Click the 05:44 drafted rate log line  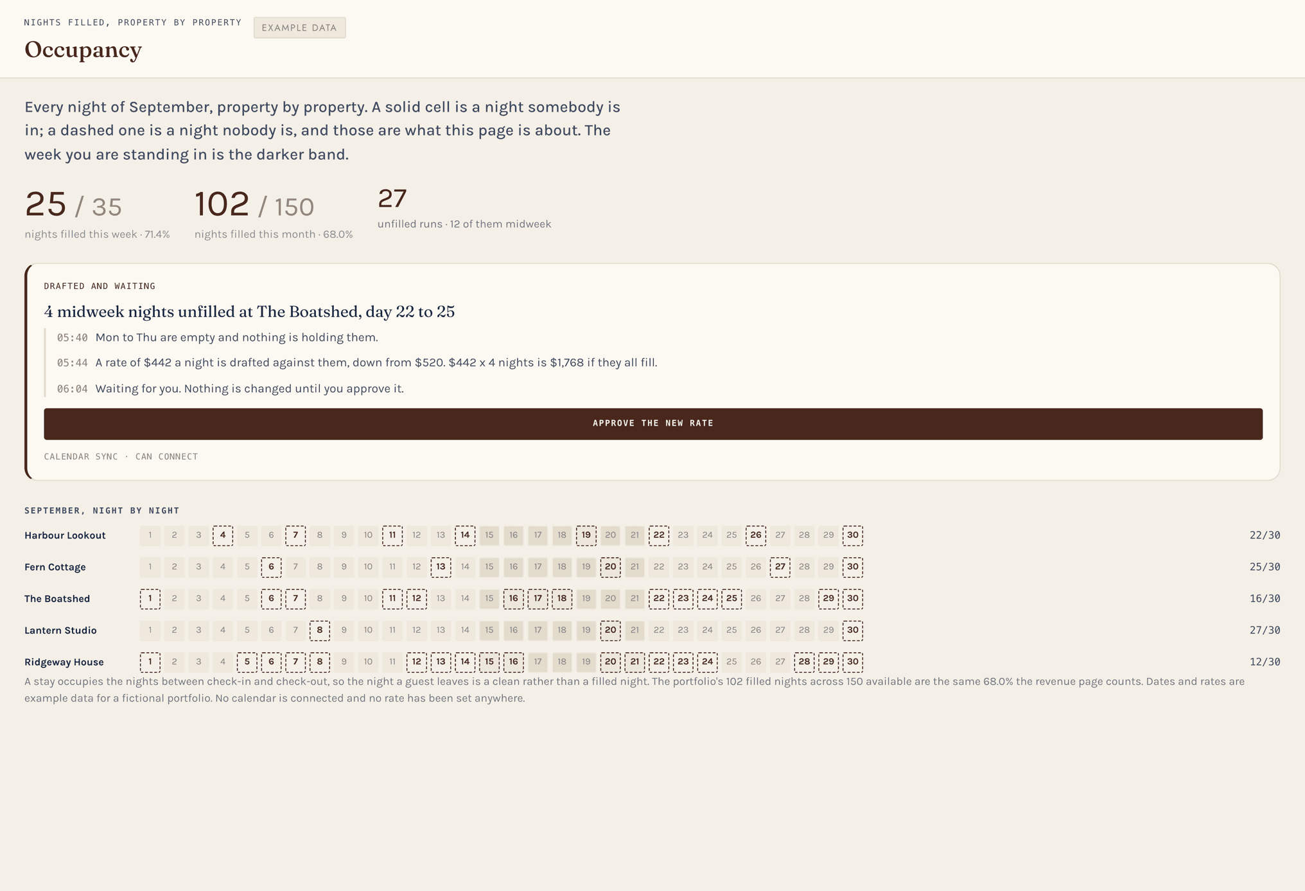tap(357, 363)
